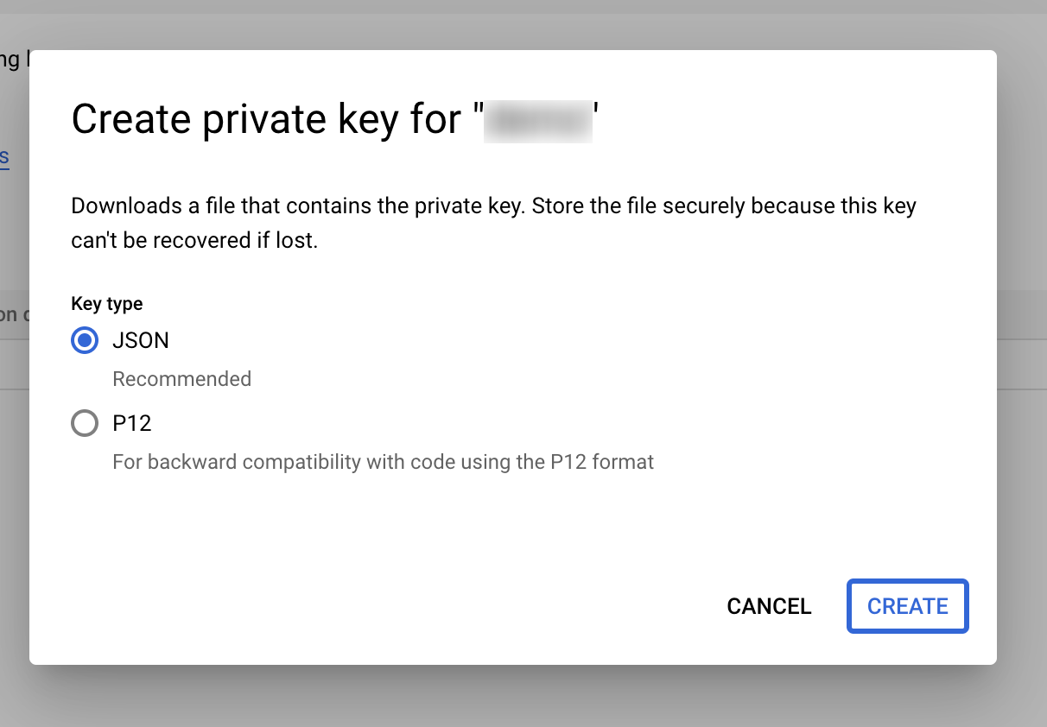Click the dimmed backdrop below the dialog
The width and height of the screenshot is (1047, 727).
click(518, 696)
